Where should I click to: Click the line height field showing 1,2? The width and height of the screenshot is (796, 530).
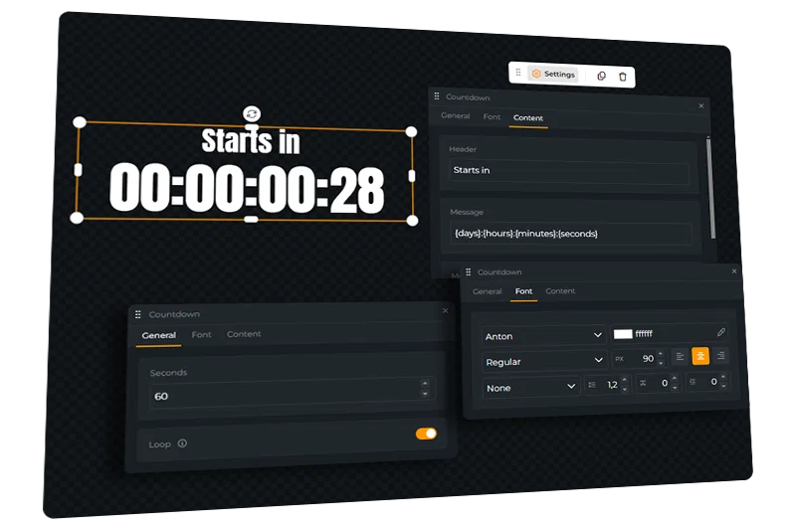tap(607, 385)
